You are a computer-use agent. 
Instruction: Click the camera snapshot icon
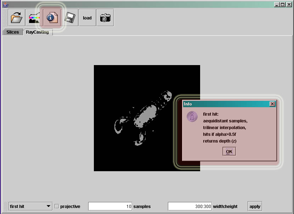tap(105, 18)
